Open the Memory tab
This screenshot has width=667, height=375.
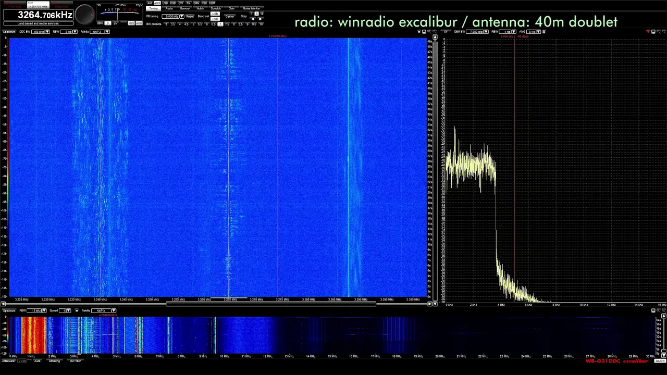(184, 8)
